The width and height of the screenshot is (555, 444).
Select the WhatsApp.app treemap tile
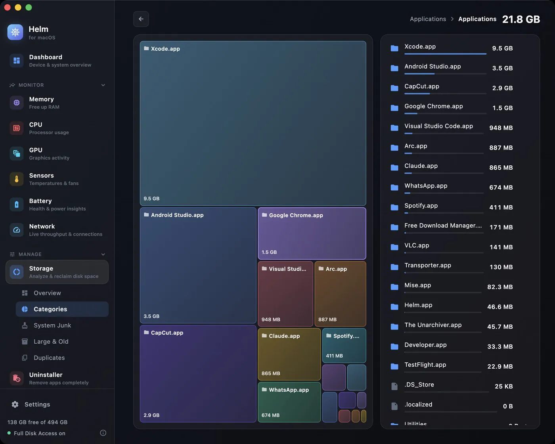[x=289, y=402]
